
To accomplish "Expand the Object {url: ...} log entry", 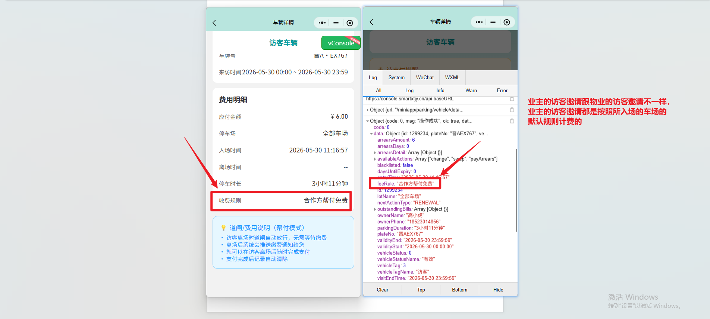I will coord(368,110).
